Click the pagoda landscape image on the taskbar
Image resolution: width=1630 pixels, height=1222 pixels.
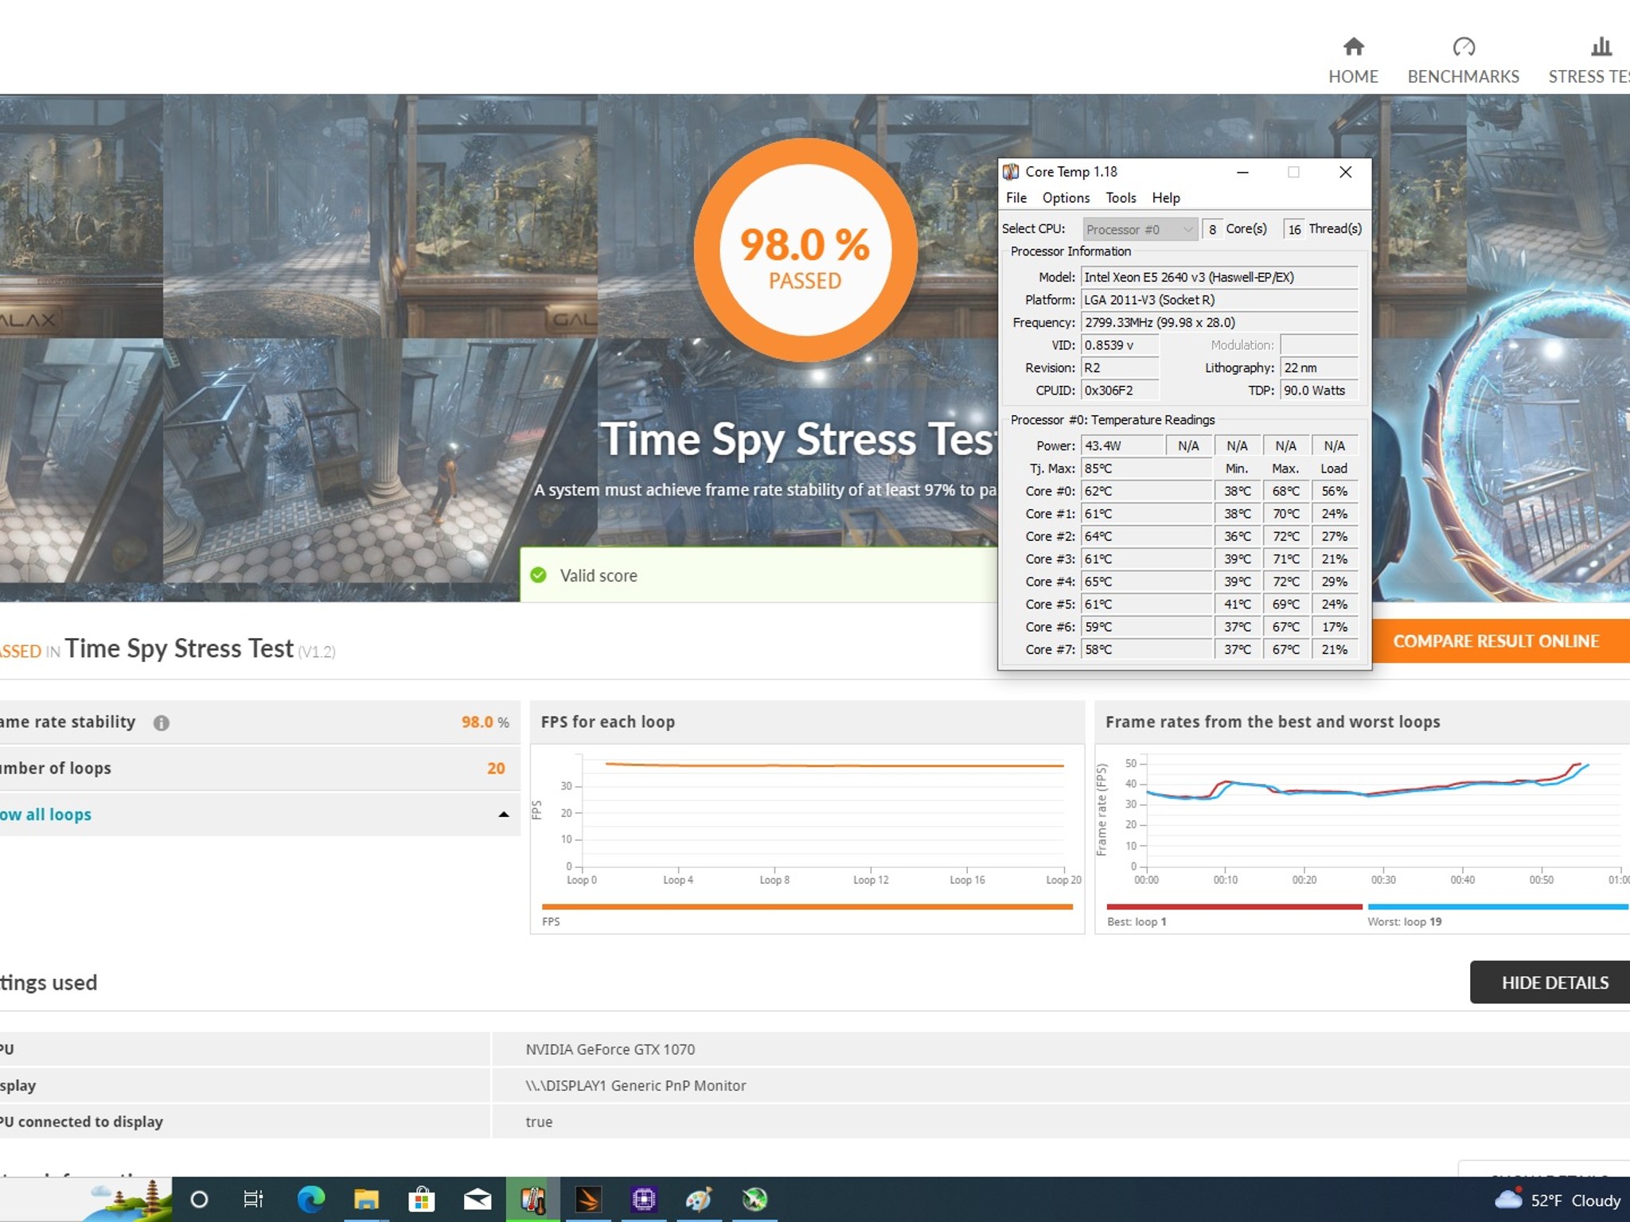[x=127, y=1200]
